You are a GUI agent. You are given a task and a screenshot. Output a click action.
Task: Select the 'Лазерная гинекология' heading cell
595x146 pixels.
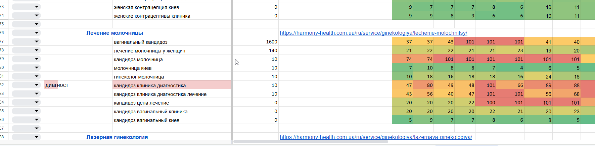[x=117, y=137]
